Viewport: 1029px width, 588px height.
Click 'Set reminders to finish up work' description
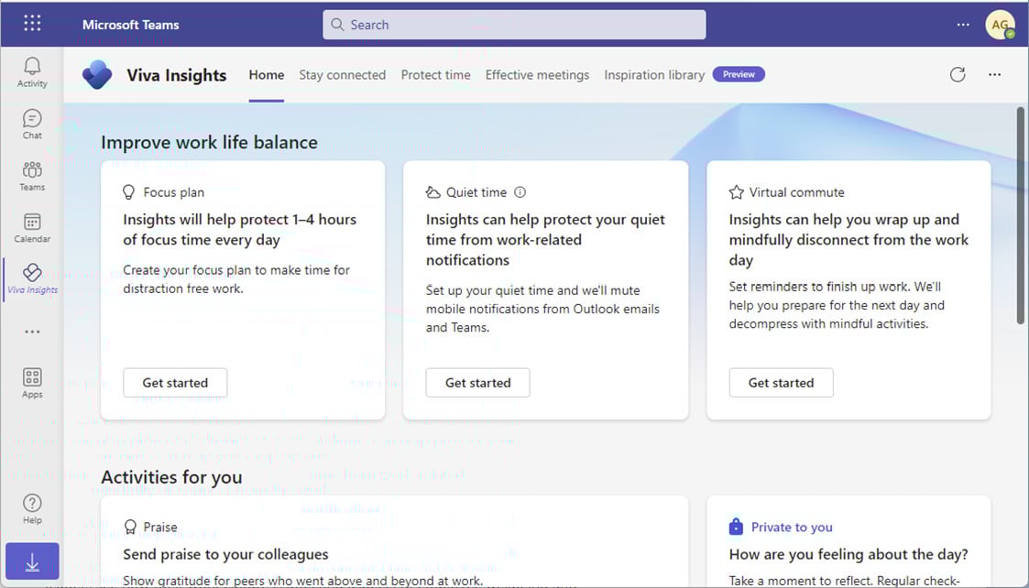click(837, 305)
